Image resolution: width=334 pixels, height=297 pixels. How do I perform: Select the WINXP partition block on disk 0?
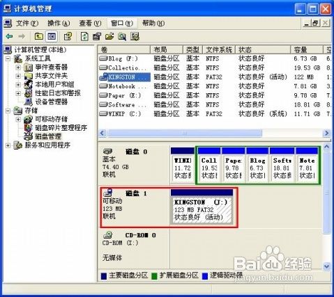coord(183,165)
